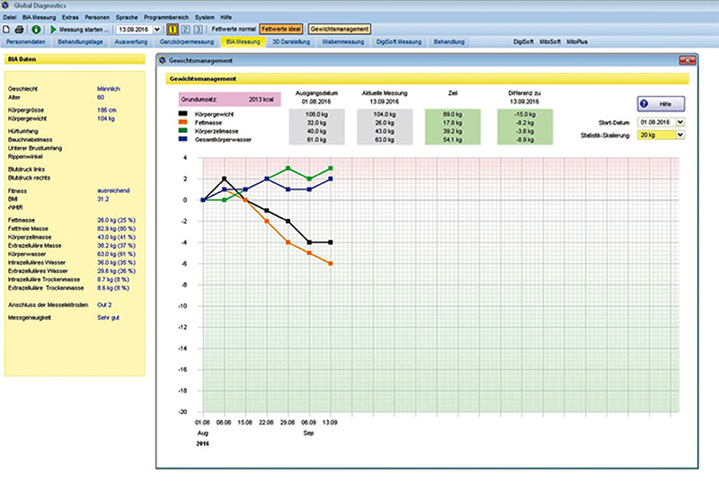
Task: Click the Ausgangsdatum value 108.0 kg
Action: [x=316, y=114]
